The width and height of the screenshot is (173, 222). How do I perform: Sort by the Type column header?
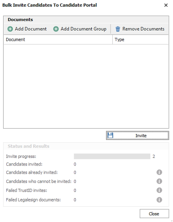click(x=141, y=39)
